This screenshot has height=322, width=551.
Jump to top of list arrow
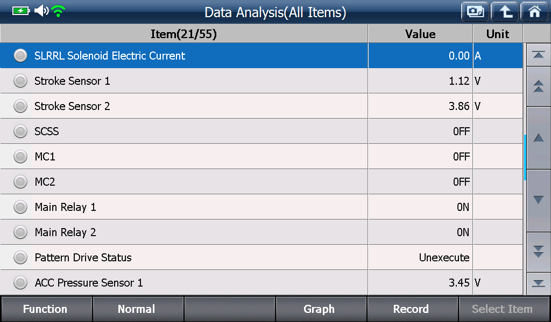pos(538,55)
